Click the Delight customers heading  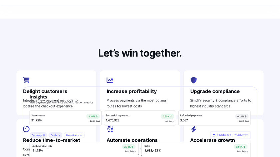[45, 91]
